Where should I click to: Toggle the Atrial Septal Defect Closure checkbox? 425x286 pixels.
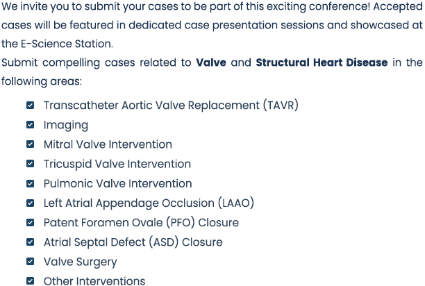click(x=30, y=242)
